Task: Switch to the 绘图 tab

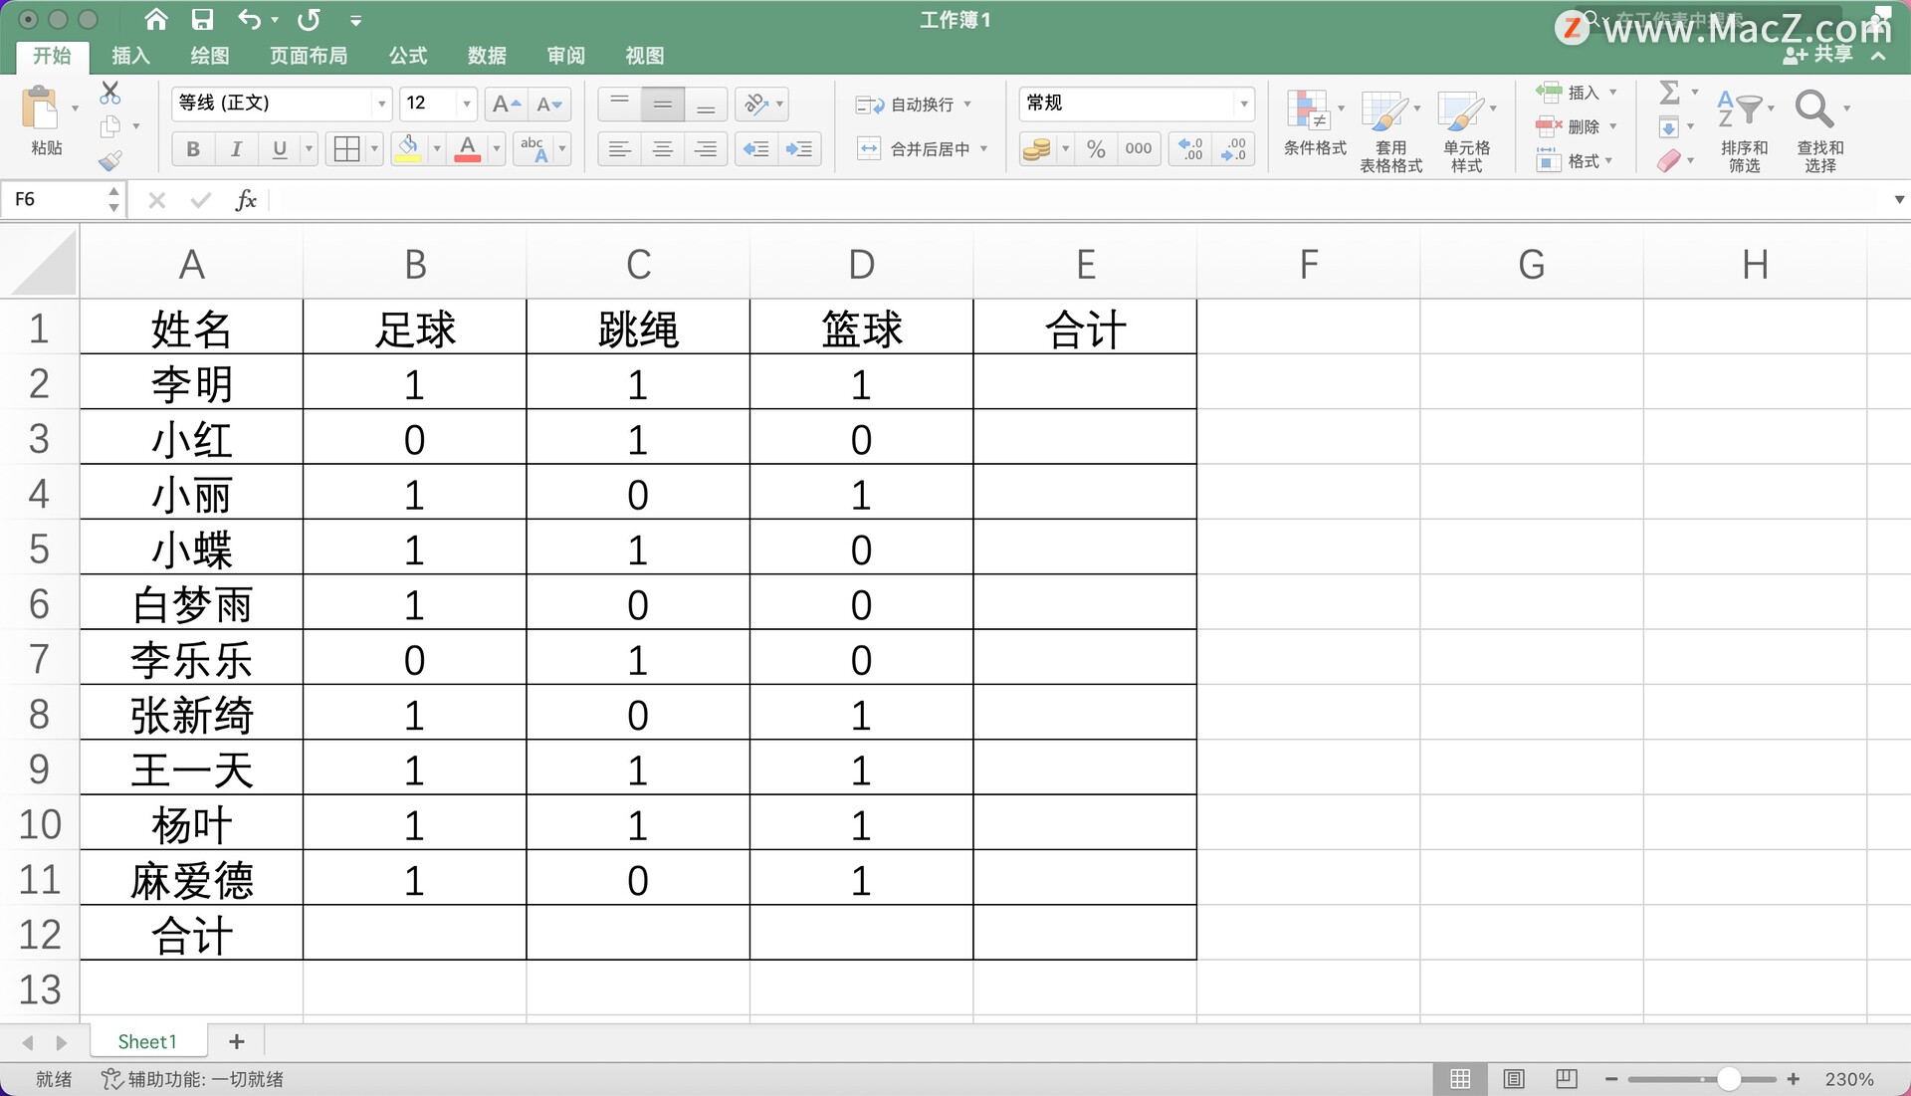Action: [x=210, y=56]
